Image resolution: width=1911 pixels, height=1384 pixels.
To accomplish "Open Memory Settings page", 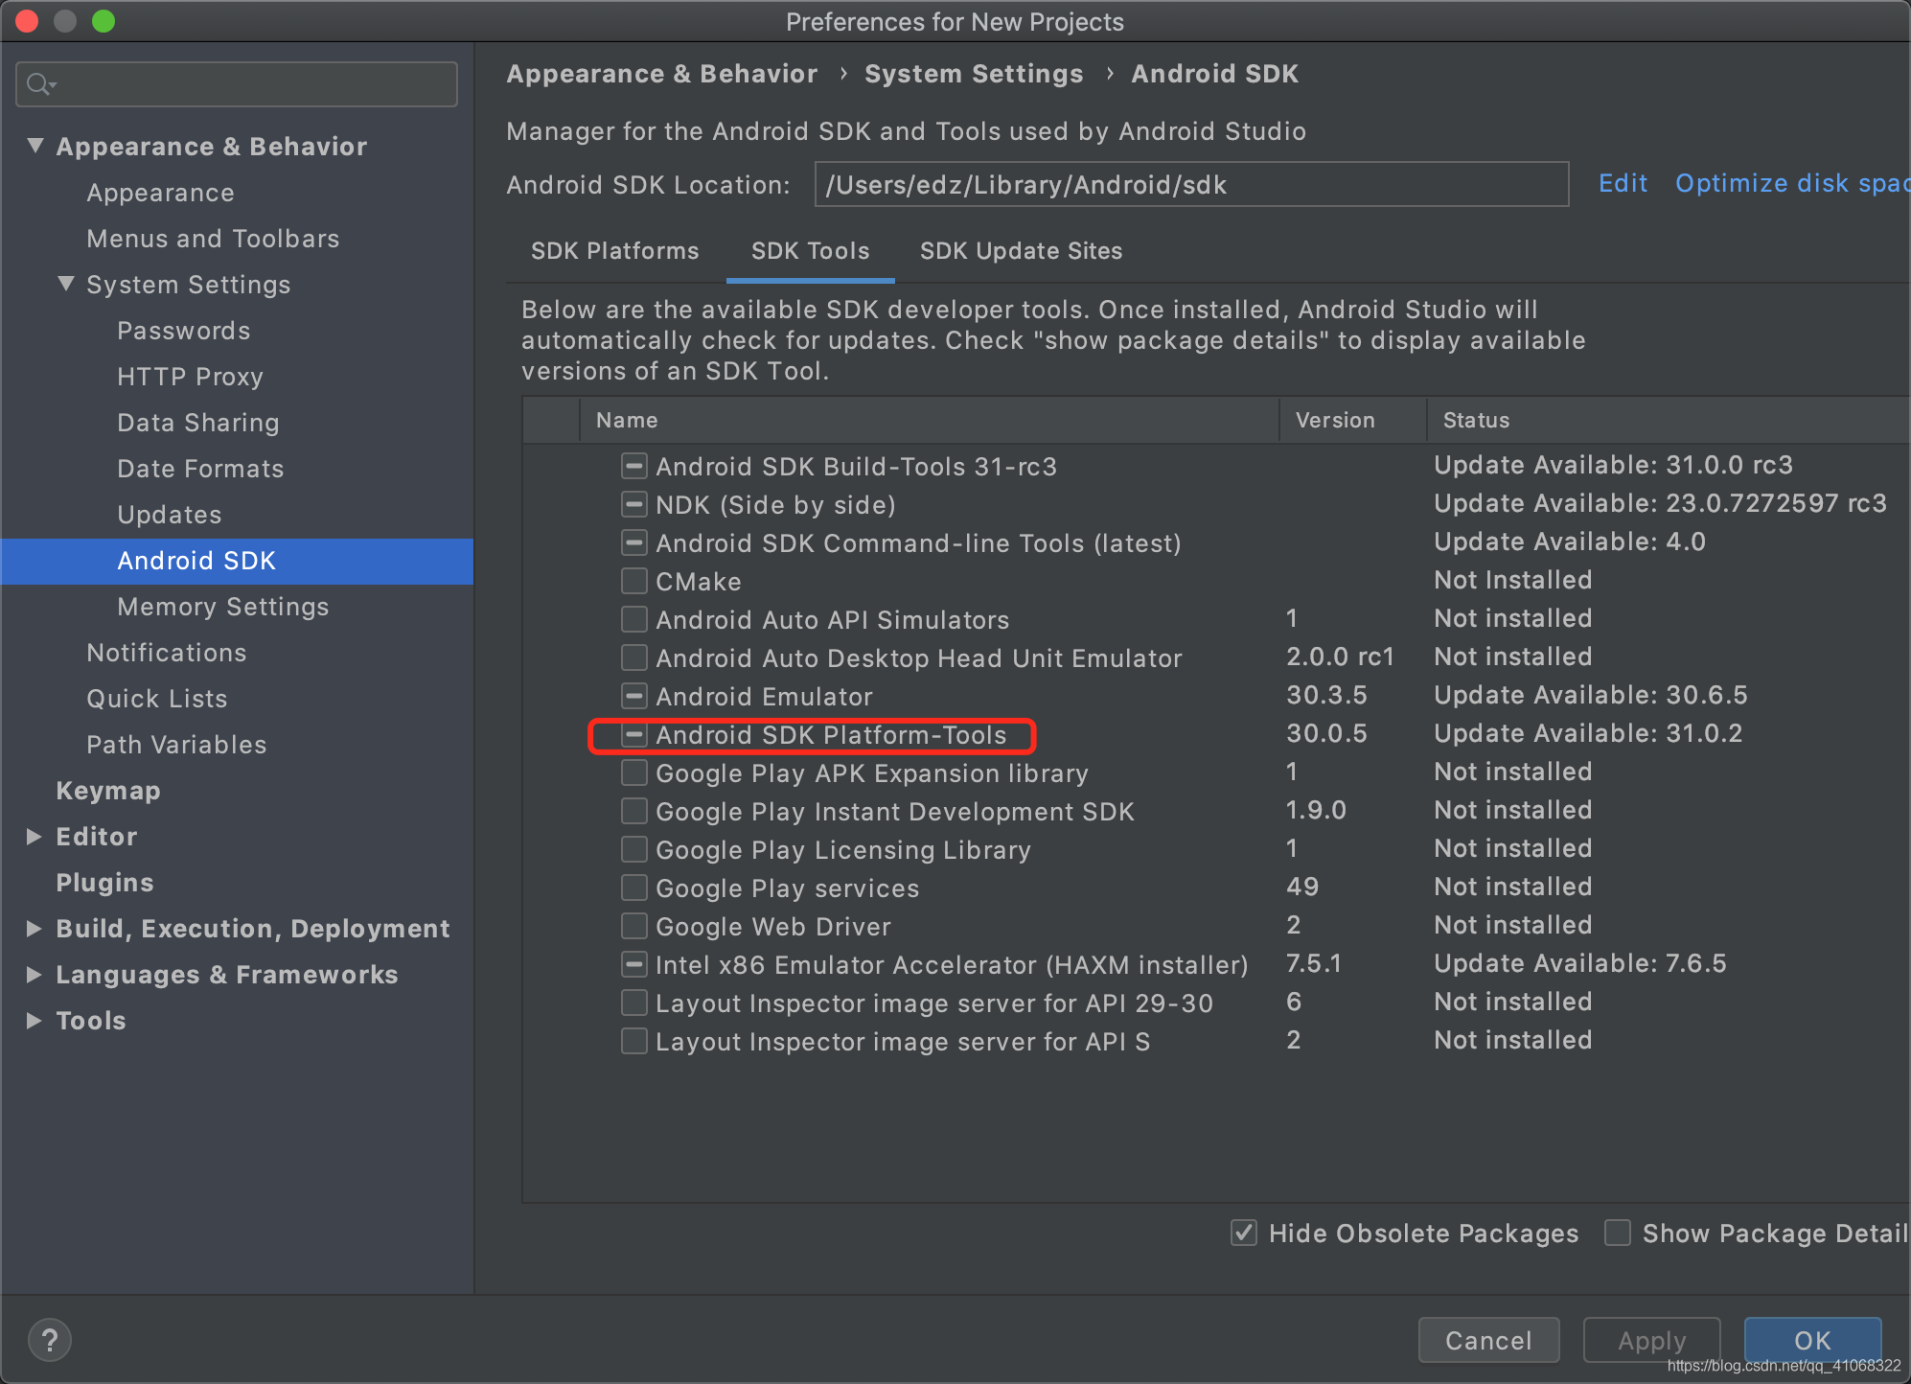I will (x=223, y=607).
